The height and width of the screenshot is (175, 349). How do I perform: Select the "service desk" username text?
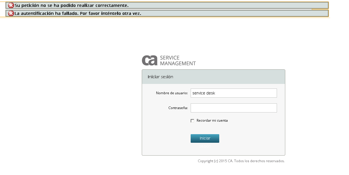pyautogui.click(x=203, y=93)
